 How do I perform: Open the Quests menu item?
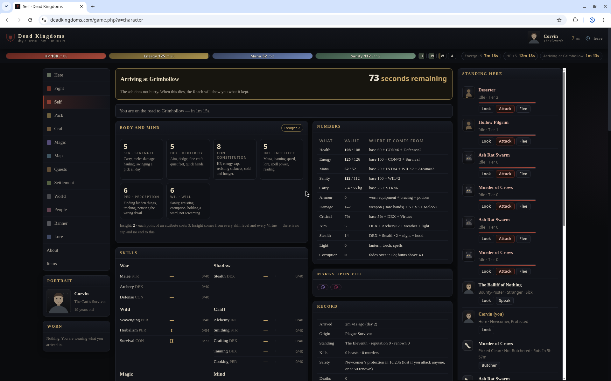(x=76, y=169)
